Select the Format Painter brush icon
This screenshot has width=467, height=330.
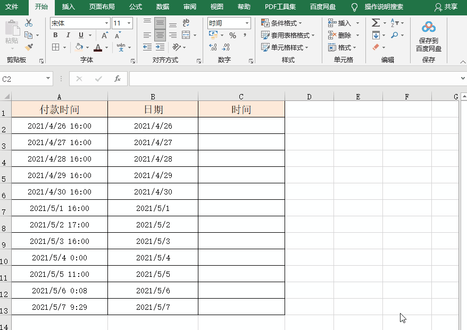29,47
